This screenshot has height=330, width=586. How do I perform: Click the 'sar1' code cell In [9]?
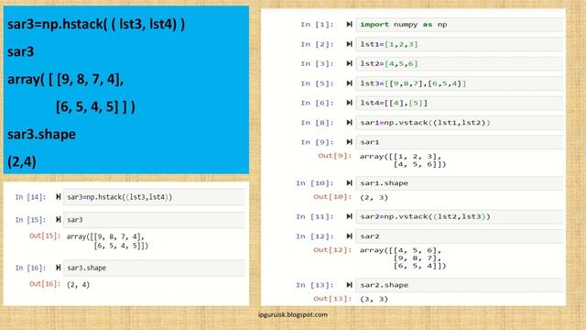click(460, 142)
